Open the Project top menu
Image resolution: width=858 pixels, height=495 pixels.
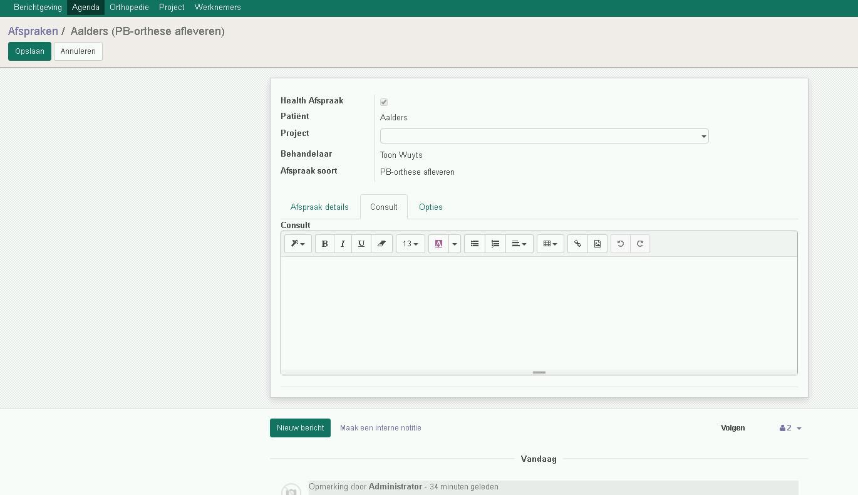point(172,8)
